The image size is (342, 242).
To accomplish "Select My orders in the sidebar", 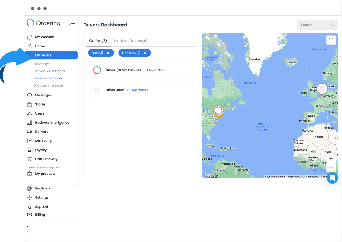I will click(x=51, y=55).
